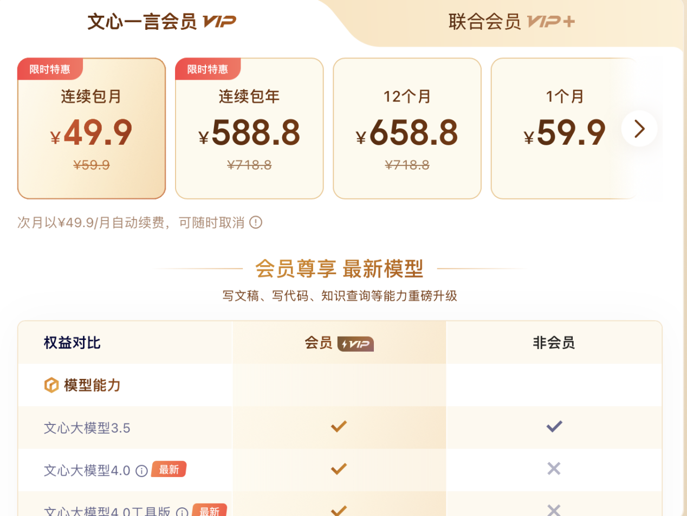
Task: Show more plans with right arrow
Action: pos(639,129)
